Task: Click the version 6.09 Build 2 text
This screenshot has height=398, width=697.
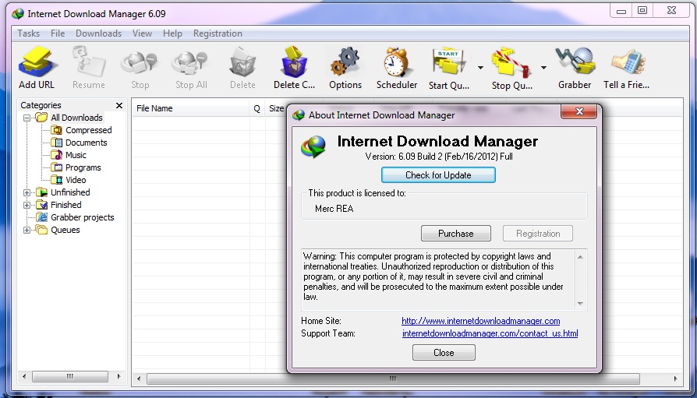Action: coord(439,157)
